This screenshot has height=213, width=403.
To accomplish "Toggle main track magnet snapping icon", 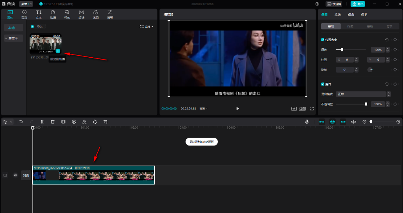I will pos(322,122).
